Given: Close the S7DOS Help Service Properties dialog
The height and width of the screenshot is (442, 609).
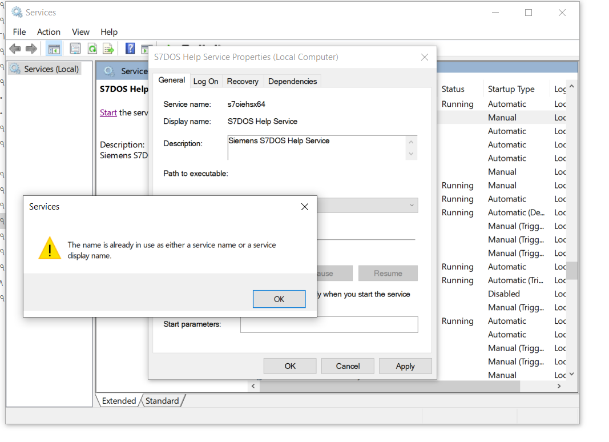Looking at the screenshot, I should 425,57.
